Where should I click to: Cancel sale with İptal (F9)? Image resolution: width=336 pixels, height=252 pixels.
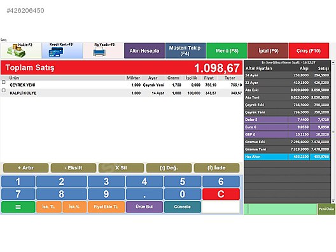point(268,51)
